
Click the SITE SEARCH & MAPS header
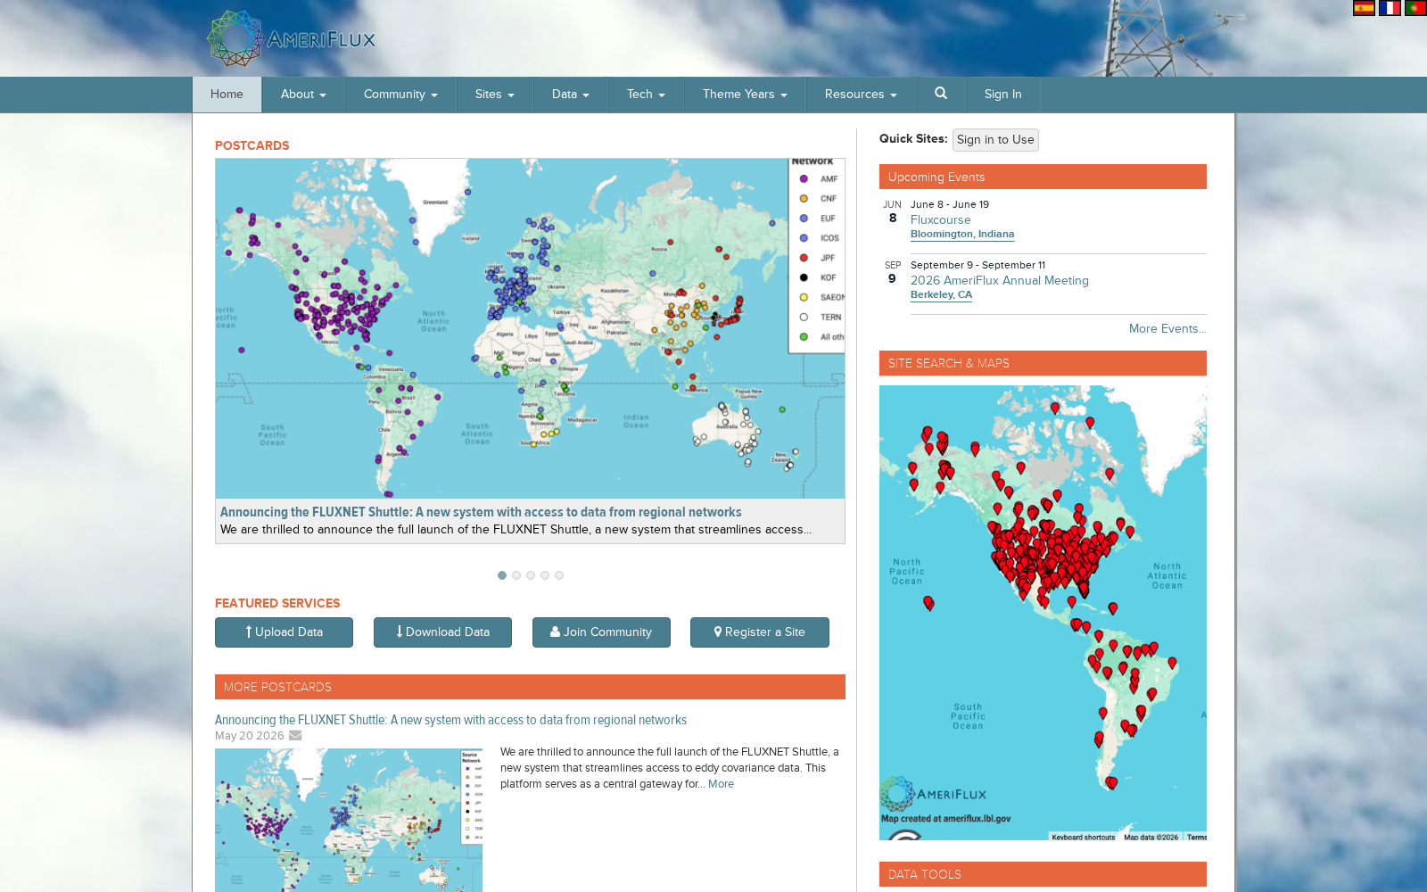(1043, 363)
